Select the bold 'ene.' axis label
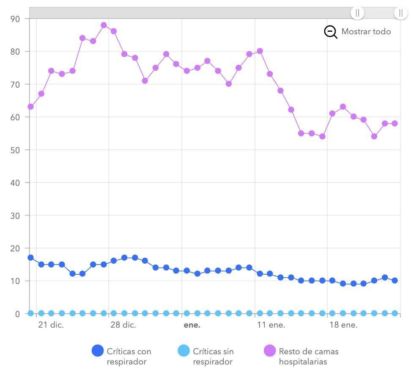The height and width of the screenshot is (375, 411). tap(193, 325)
